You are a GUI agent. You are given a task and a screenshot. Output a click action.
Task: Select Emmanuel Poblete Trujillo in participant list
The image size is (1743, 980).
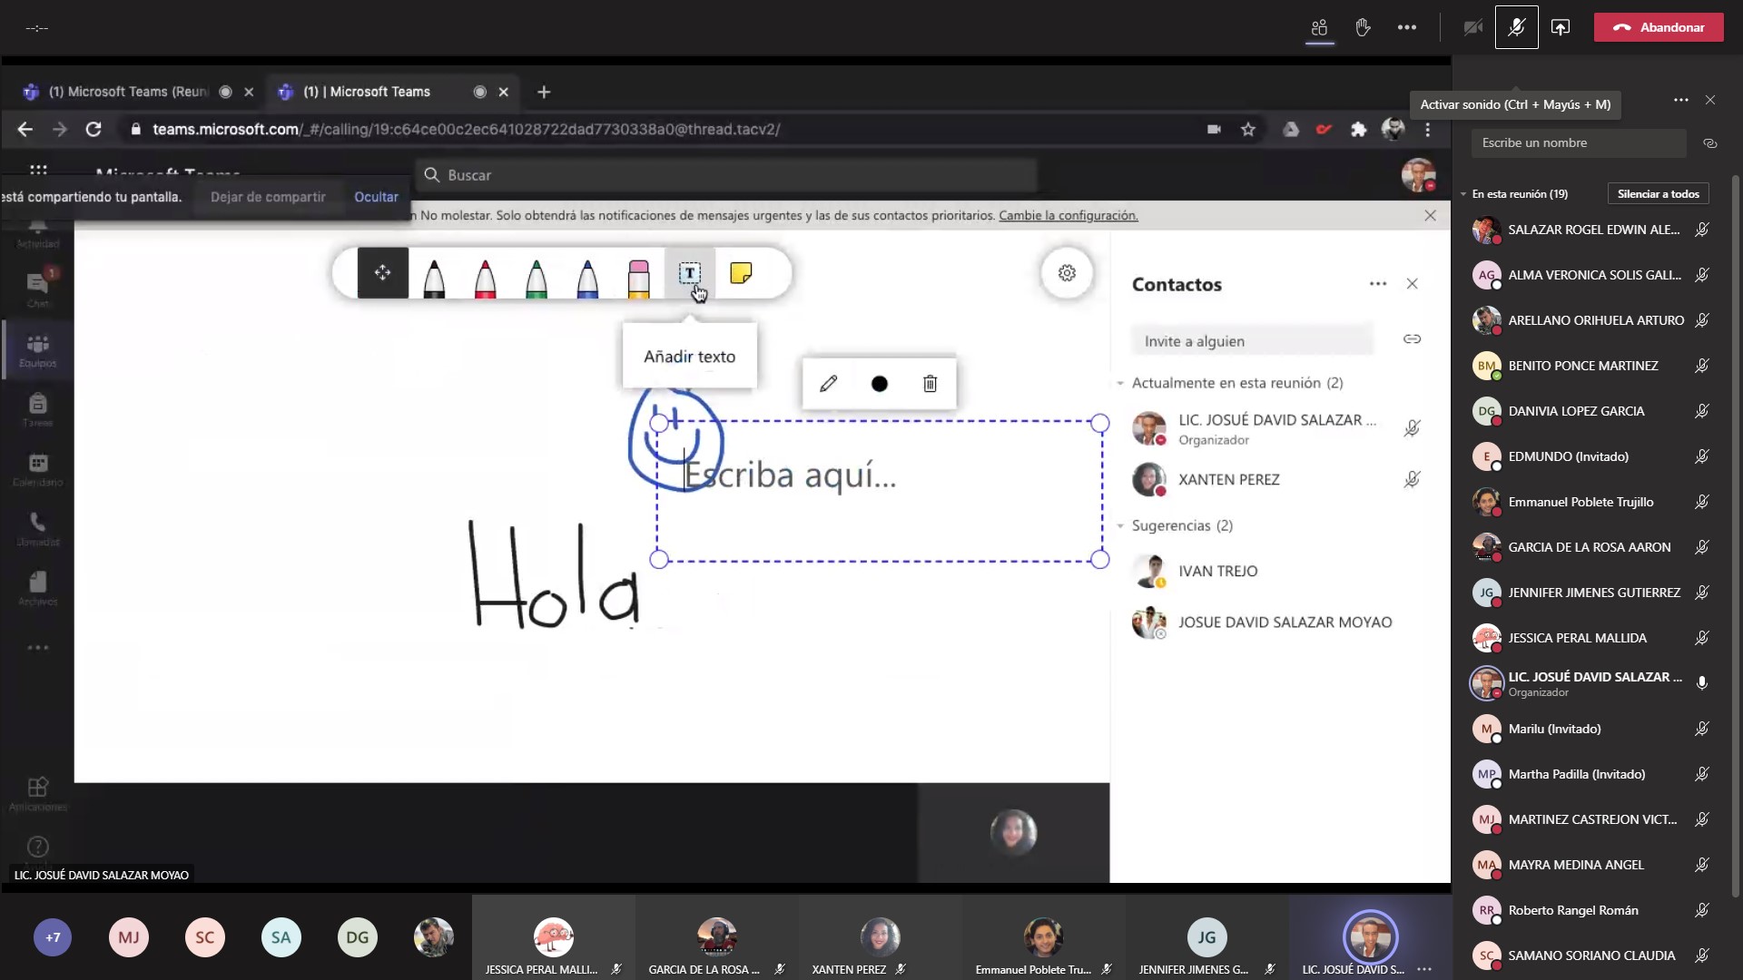tap(1590, 502)
